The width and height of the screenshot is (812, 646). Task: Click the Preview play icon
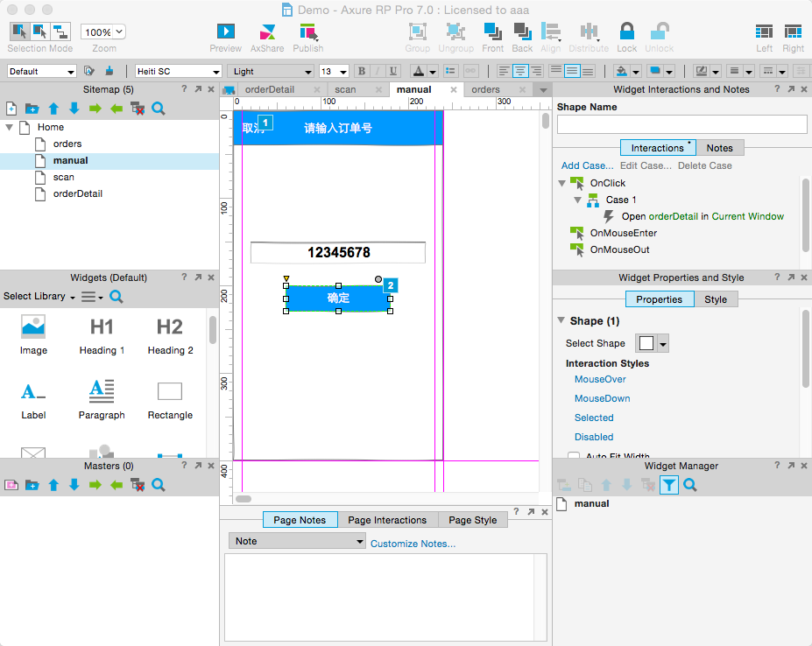coord(226,32)
